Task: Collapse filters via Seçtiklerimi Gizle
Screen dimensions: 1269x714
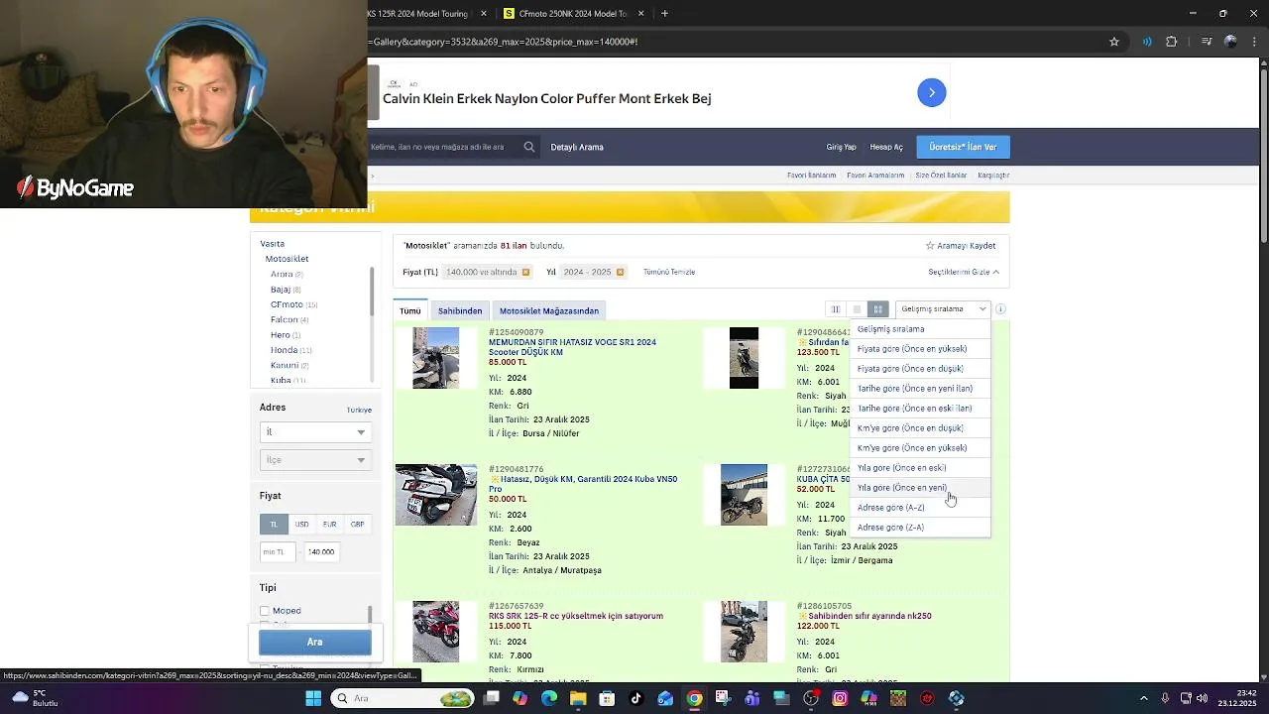Action: pos(964,272)
